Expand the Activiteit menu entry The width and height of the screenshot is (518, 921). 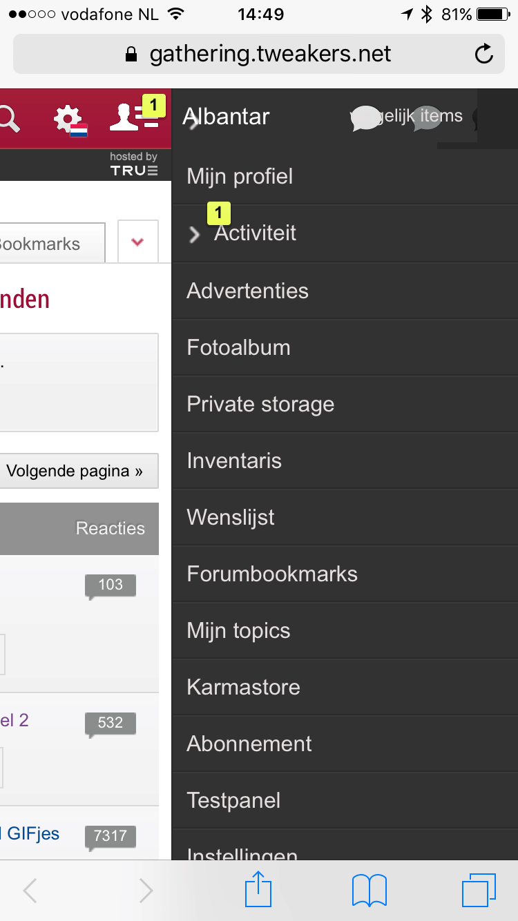click(255, 233)
